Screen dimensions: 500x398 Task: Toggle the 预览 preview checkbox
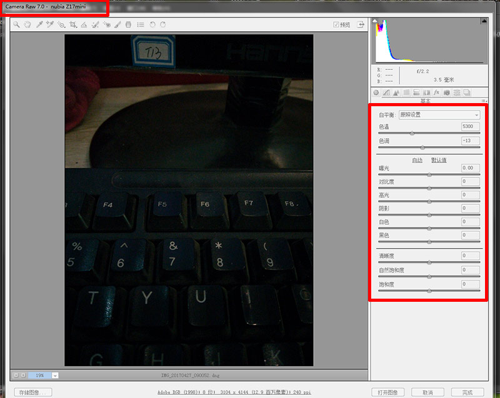[x=336, y=25]
